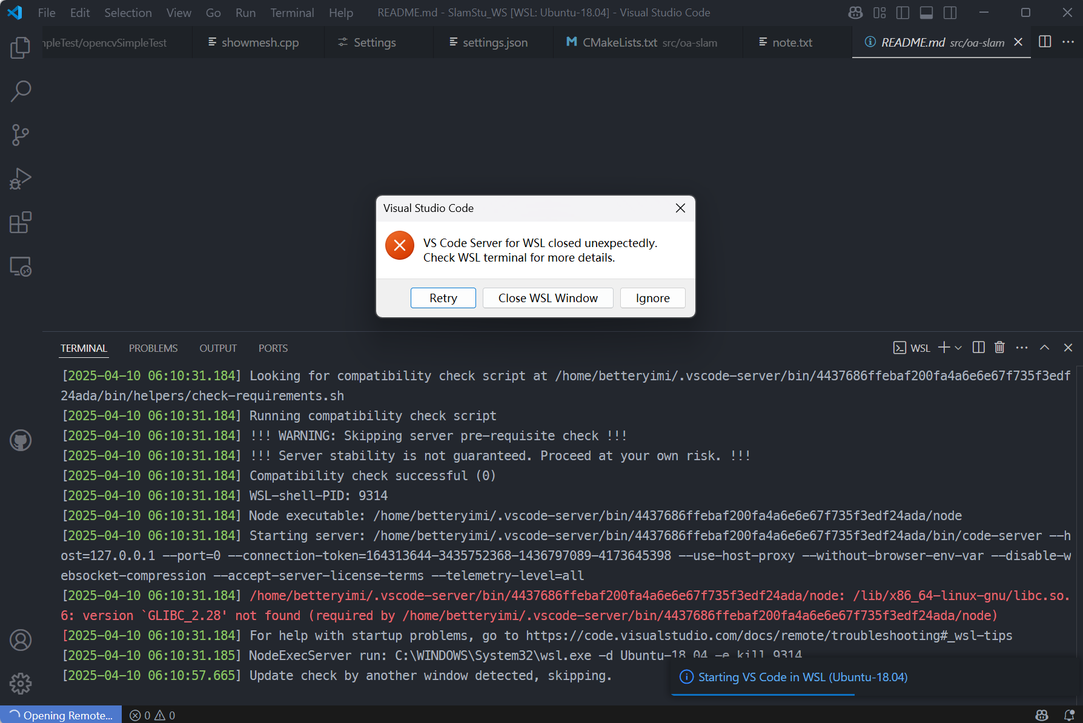Open the terminal profile dropdown chevron
The width and height of the screenshot is (1083, 723).
pyautogui.click(x=958, y=348)
